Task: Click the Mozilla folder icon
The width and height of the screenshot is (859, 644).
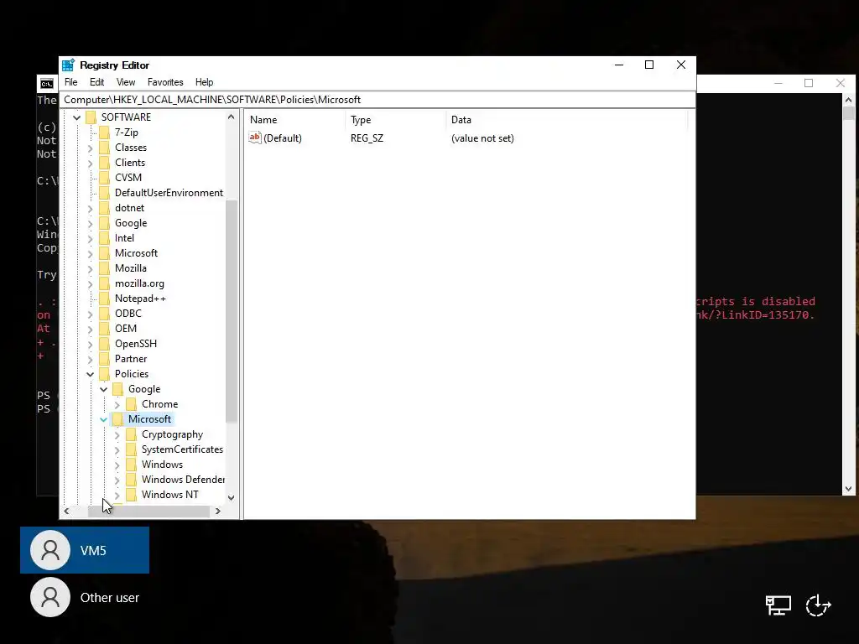Action: pos(104,268)
